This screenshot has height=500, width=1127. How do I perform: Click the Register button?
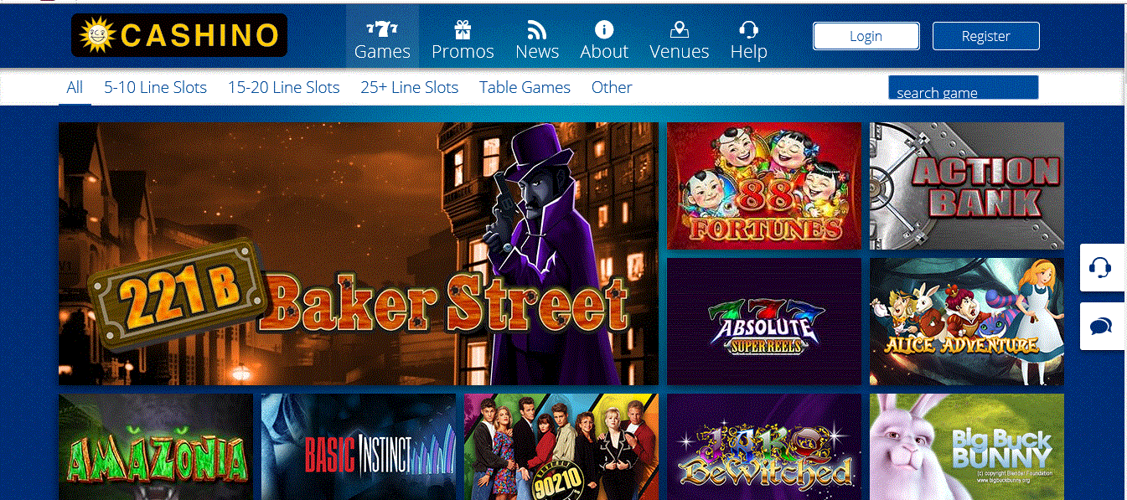985,36
